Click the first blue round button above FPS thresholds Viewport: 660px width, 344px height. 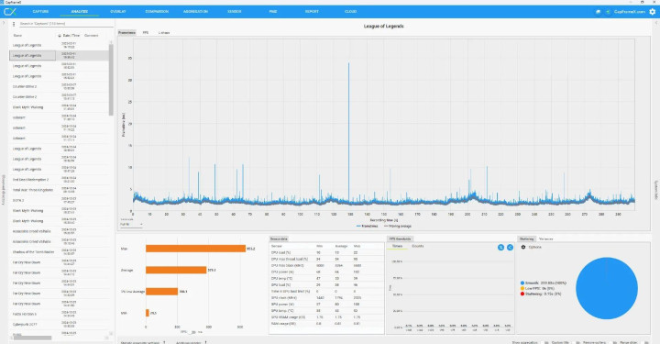pyautogui.click(x=500, y=247)
